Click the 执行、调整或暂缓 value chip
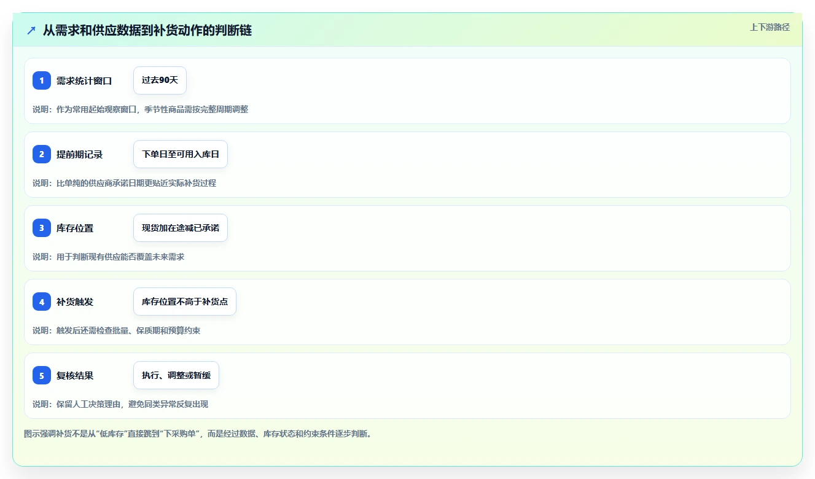This screenshot has width=815, height=479. pyautogui.click(x=176, y=375)
